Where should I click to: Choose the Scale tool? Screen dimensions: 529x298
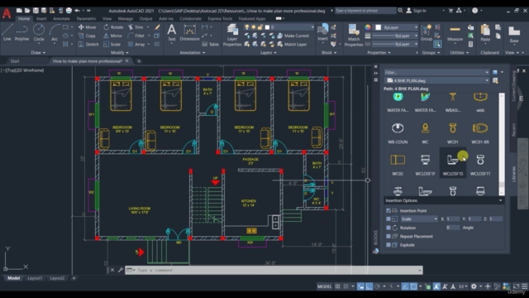tap(112, 44)
